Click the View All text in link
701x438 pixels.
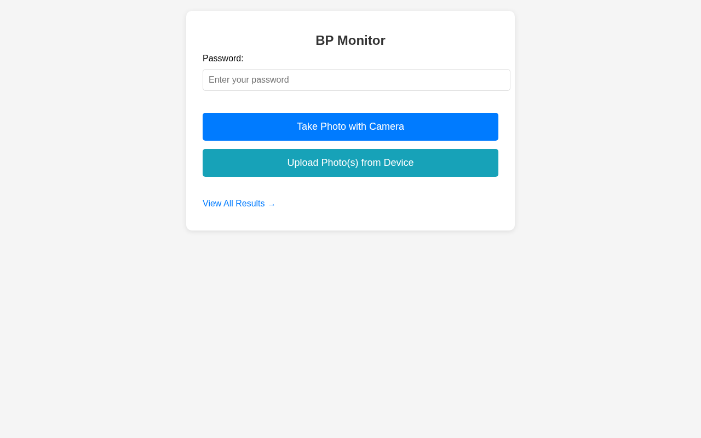click(218, 204)
